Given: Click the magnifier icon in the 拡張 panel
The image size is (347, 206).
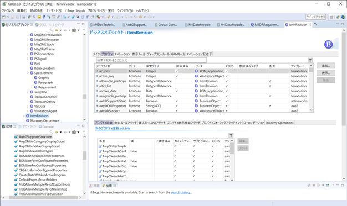Looking at the screenshot, I should 51,132.
